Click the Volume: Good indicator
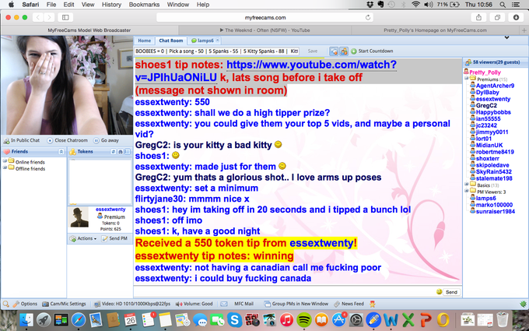The image size is (529, 331). click(x=194, y=304)
